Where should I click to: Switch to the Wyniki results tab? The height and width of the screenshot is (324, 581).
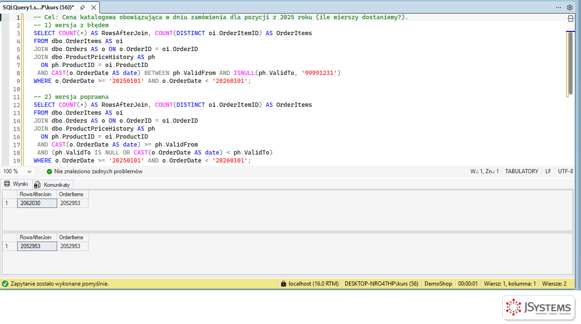click(17, 184)
